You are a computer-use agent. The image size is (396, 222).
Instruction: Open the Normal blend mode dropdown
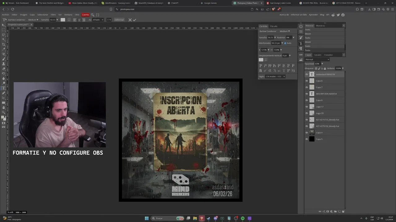(317, 59)
